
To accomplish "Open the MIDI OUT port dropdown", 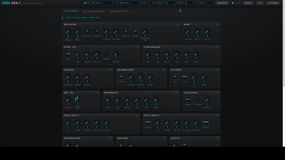I will pyautogui.click(x=102, y=3).
